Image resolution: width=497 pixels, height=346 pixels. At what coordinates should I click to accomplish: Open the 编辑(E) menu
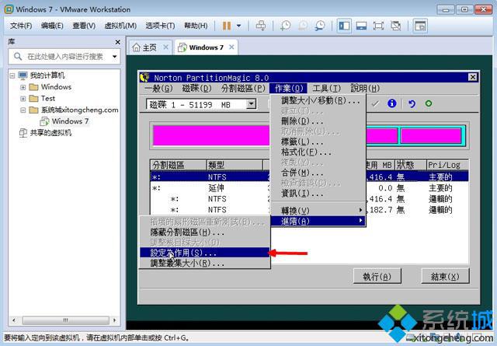tap(52, 26)
